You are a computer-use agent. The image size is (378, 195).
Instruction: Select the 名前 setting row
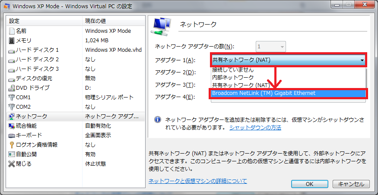(x=76, y=31)
